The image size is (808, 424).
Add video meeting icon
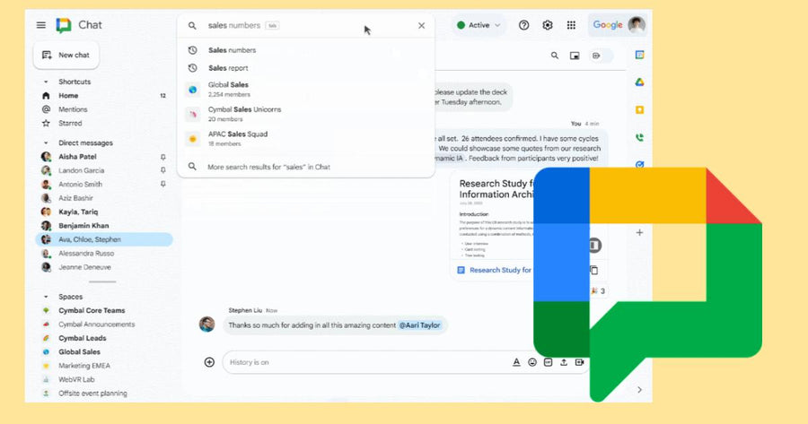tap(579, 362)
